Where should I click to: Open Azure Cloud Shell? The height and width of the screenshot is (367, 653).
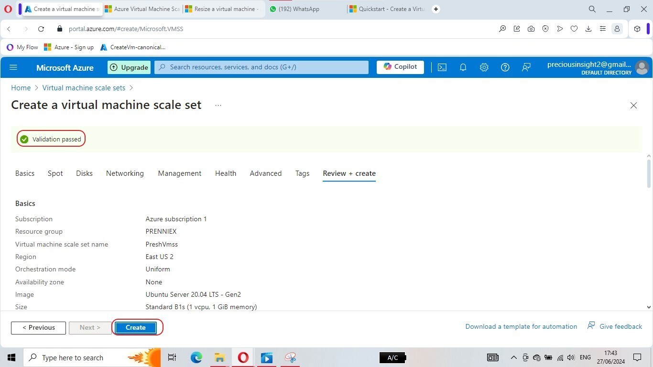point(442,67)
